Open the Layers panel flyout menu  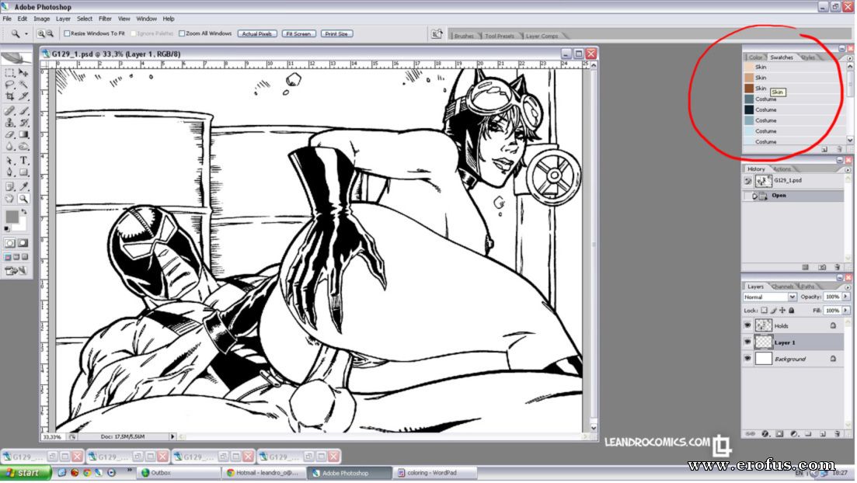(x=848, y=287)
